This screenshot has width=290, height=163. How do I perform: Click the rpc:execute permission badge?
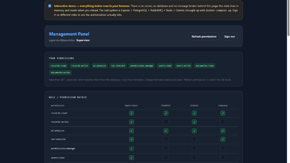(118, 66)
